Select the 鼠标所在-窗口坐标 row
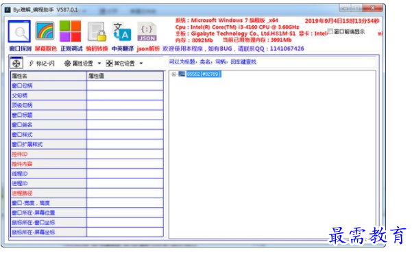This screenshot has width=412, height=257. point(87,223)
